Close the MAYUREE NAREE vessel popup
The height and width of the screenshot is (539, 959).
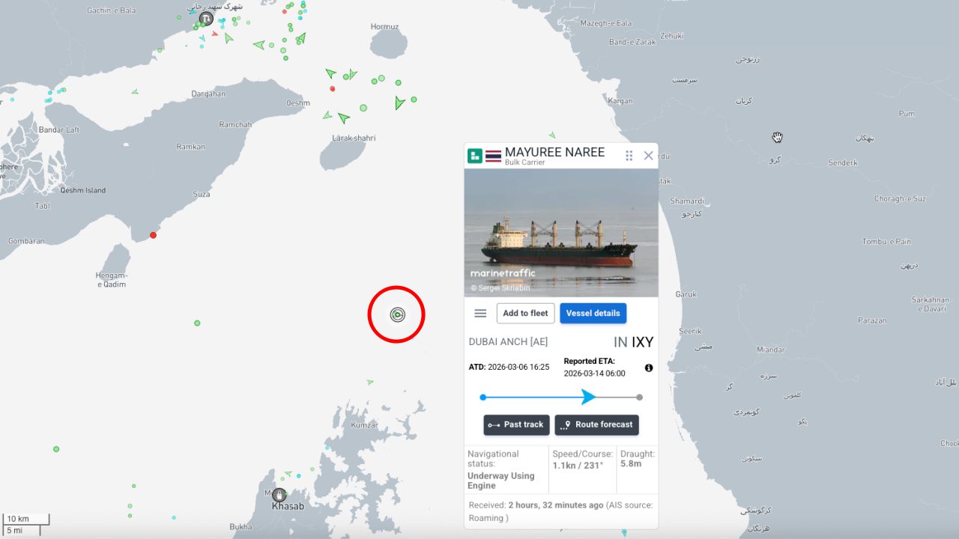(x=649, y=156)
